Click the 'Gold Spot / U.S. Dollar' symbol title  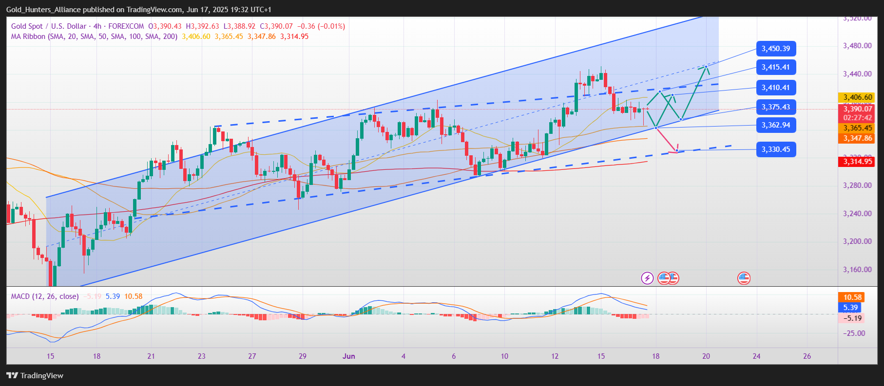pos(49,26)
